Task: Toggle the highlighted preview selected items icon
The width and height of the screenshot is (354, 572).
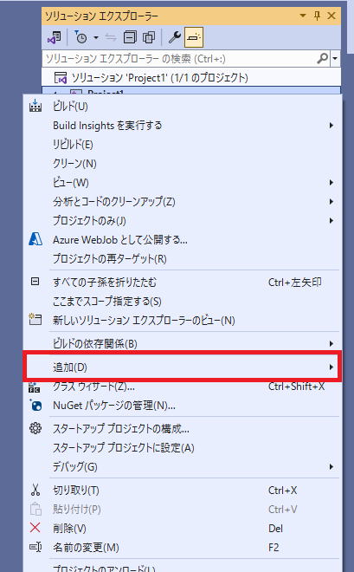Action: tap(194, 37)
